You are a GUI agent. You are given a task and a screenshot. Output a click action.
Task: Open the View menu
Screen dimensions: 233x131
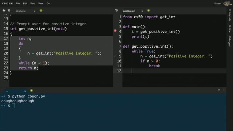pos(40,4)
